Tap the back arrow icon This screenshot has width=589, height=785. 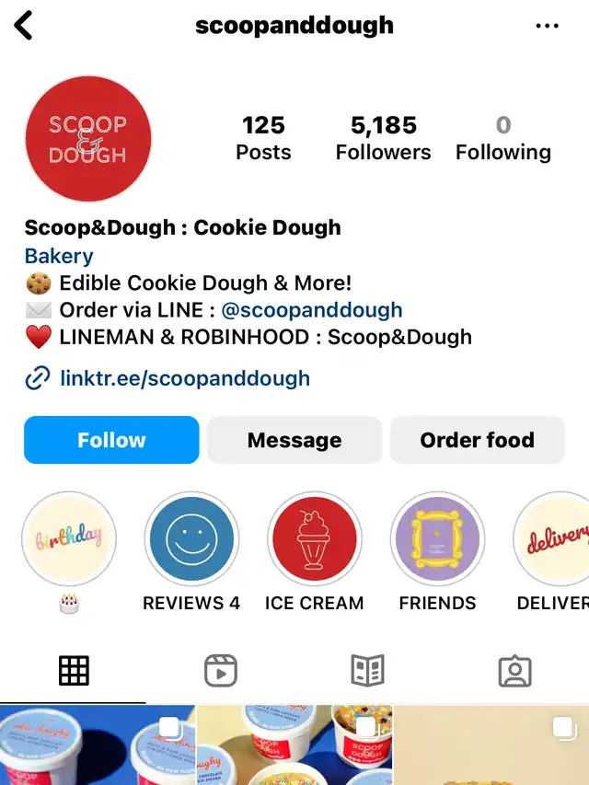(x=23, y=25)
